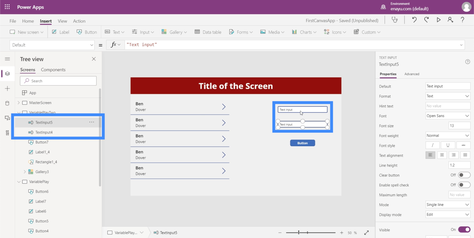
Task: Open the user account avatar
Action: (x=466, y=7)
